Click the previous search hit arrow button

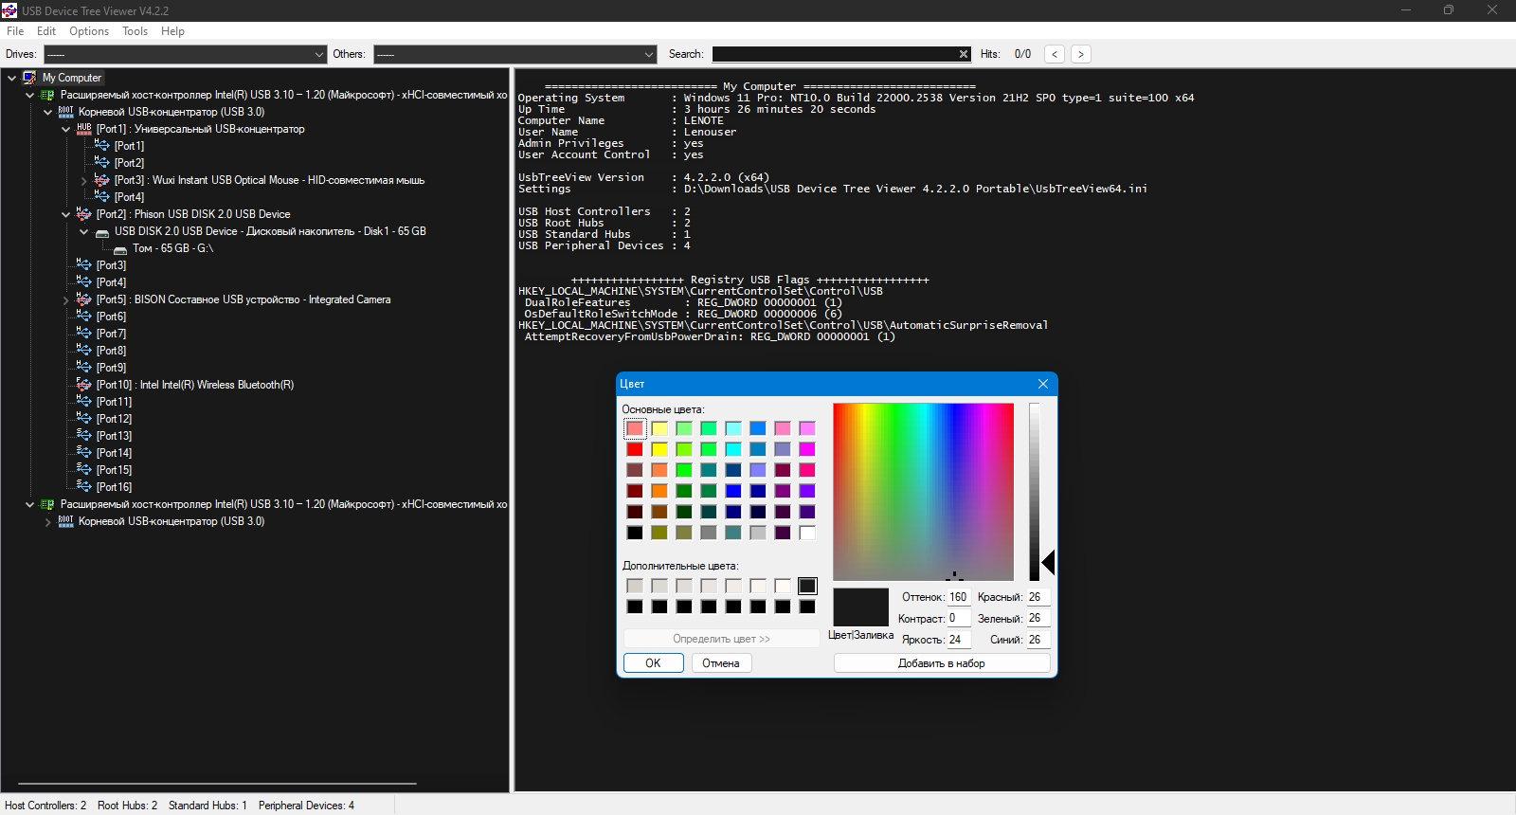pyautogui.click(x=1055, y=54)
